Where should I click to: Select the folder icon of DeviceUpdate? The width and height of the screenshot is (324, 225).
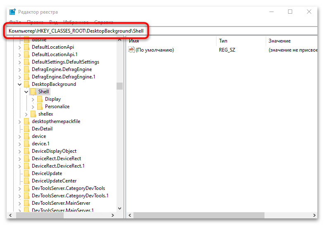click(26, 173)
